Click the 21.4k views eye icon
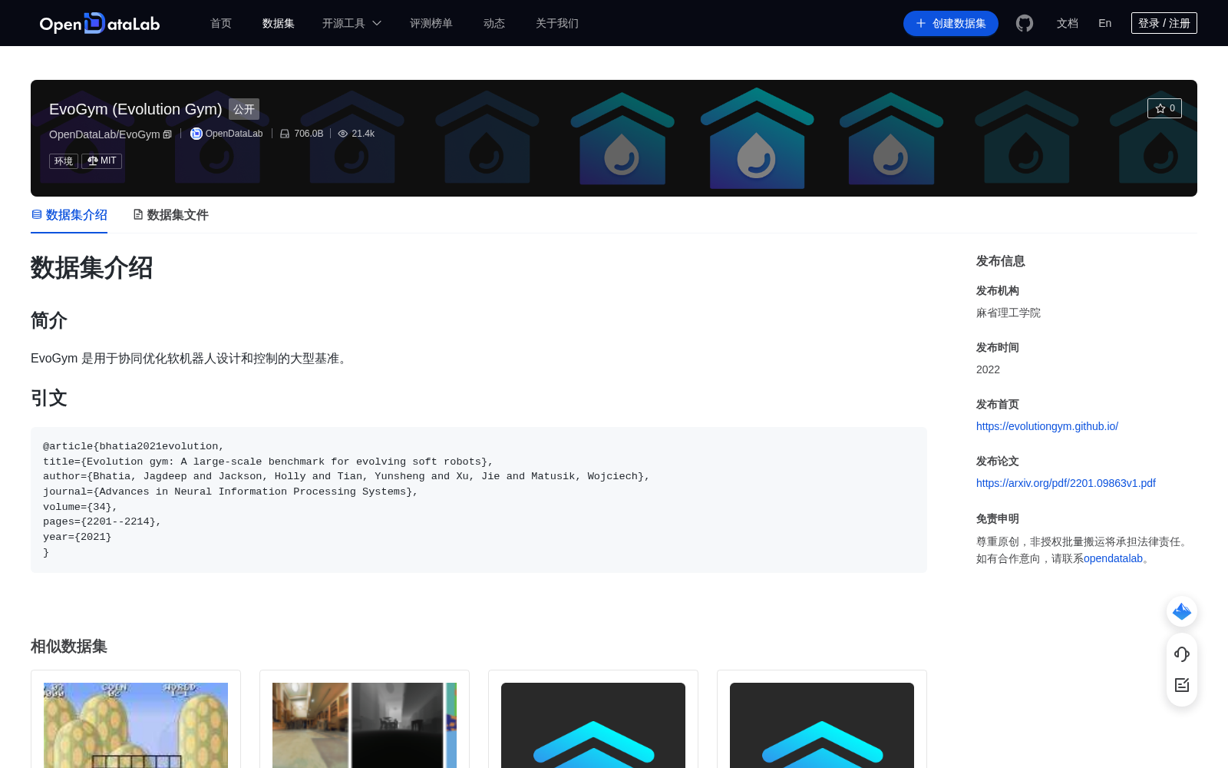The width and height of the screenshot is (1228, 768). click(x=343, y=134)
